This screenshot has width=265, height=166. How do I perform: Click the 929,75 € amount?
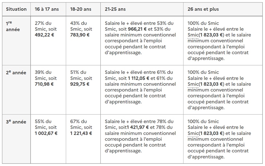pyautogui.click(x=80, y=84)
